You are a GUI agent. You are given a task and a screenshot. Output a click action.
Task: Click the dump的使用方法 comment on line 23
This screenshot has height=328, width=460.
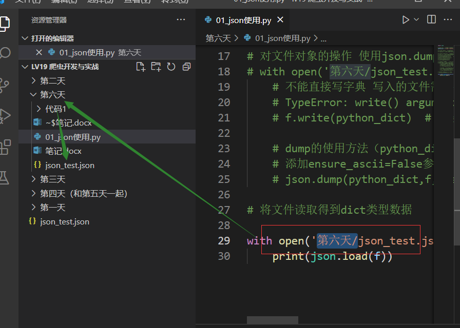pos(353,149)
